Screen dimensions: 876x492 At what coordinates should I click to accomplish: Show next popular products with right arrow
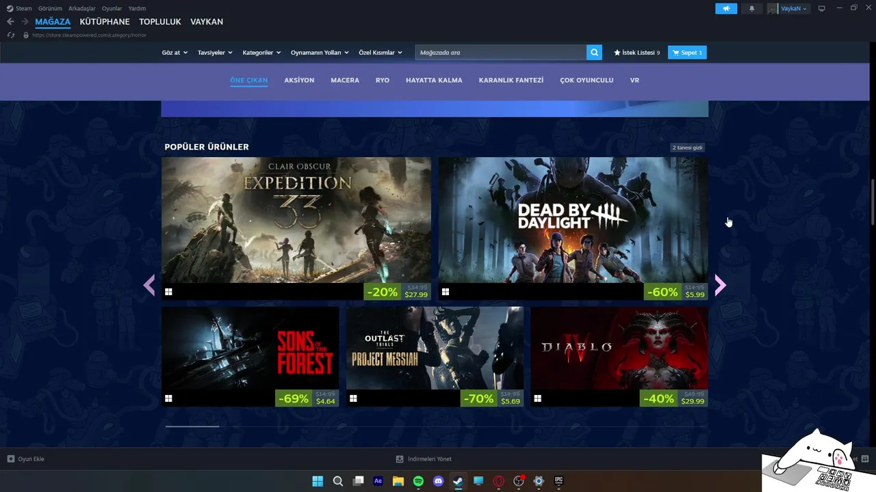(x=720, y=285)
